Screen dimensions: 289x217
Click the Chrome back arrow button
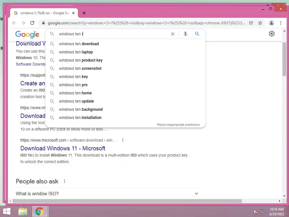[14, 23]
